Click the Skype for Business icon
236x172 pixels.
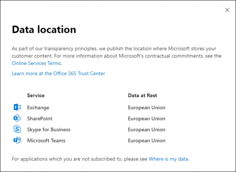[17, 129]
